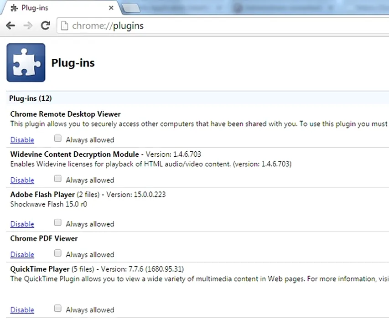Check Always allowed for Chrome PDF Viewer

point(58,253)
